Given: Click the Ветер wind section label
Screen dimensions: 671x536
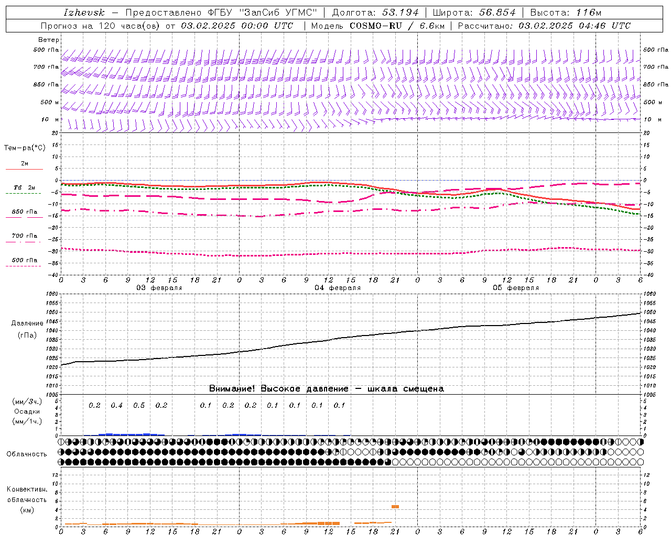Looking at the screenshot, I should (49, 40).
